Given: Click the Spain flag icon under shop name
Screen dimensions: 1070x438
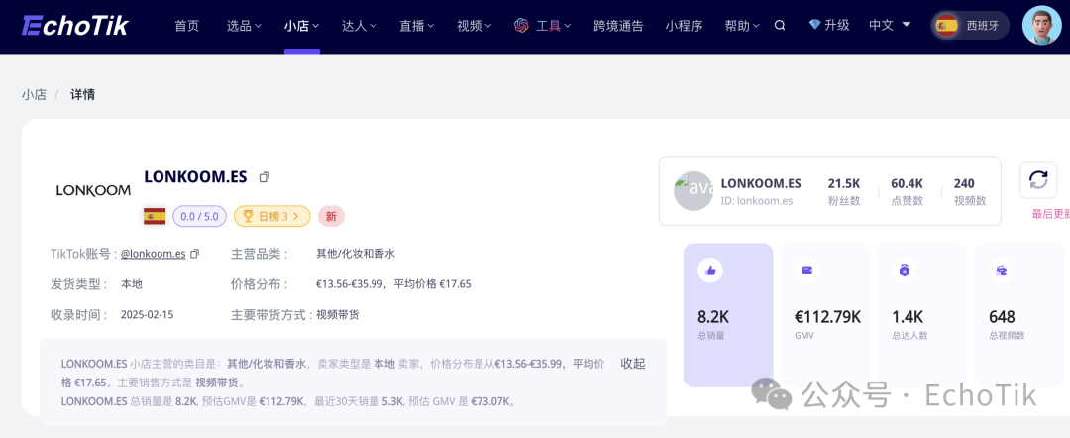Looking at the screenshot, I should click(155, 217).
